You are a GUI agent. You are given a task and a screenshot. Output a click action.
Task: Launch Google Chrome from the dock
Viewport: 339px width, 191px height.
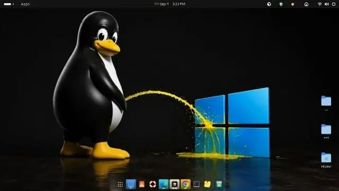click(x=185, y=184)
